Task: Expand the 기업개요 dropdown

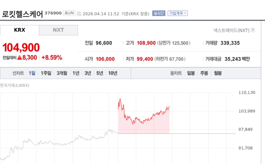Action: point(177,13)
